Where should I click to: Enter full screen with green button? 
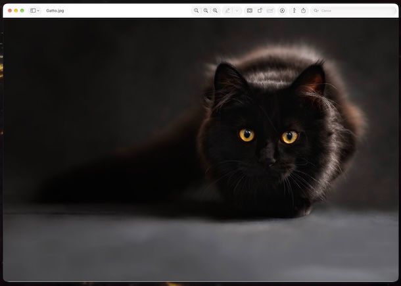[22, 11]
